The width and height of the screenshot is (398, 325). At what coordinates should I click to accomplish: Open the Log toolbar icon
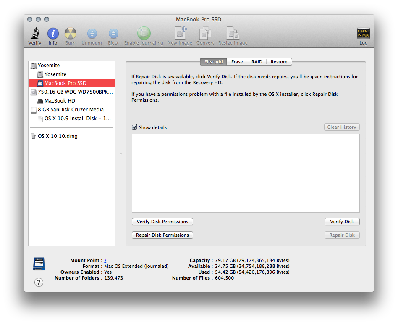click(x=363, y=33)
